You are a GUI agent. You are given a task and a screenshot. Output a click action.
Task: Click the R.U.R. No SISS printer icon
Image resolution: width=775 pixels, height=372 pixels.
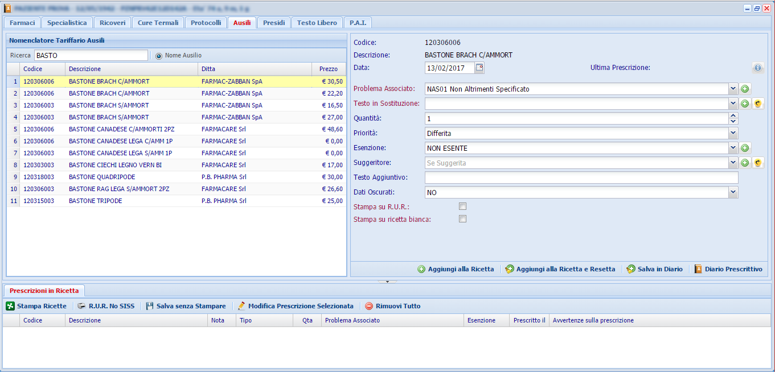click(82, 306)
